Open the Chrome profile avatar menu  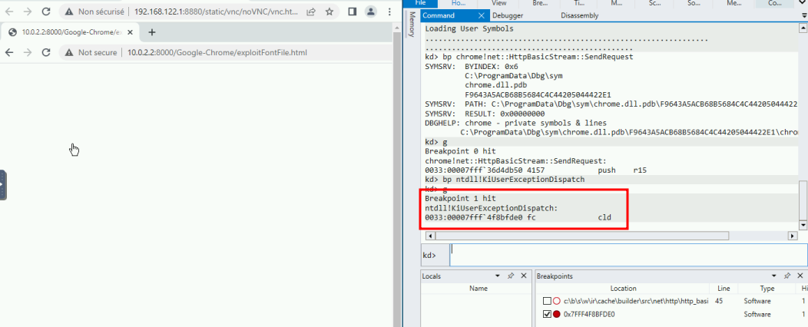coord(370,12)
